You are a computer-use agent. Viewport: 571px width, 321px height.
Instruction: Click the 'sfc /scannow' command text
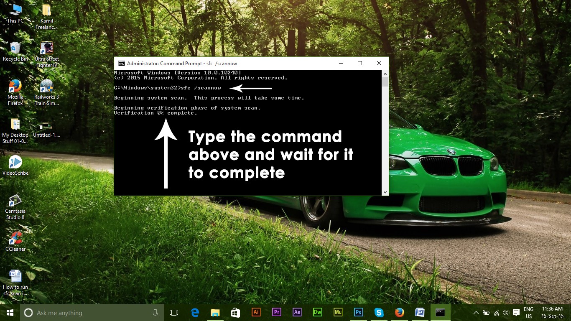pyautogui.click(x=201, y=88)
